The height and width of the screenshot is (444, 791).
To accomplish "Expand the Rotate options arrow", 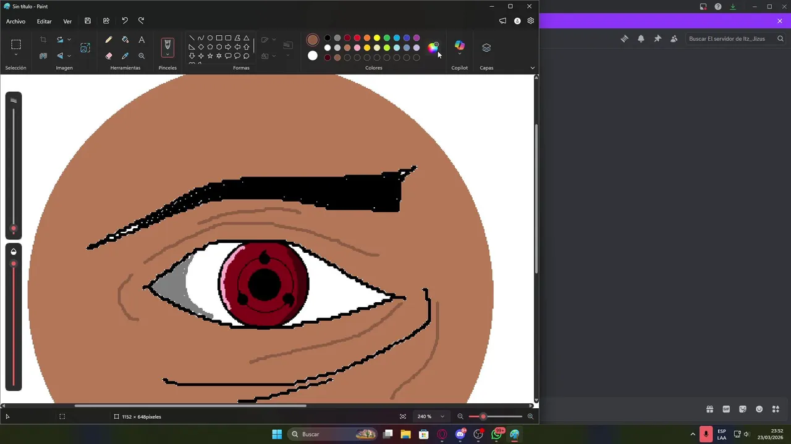I will coord(69,39).
